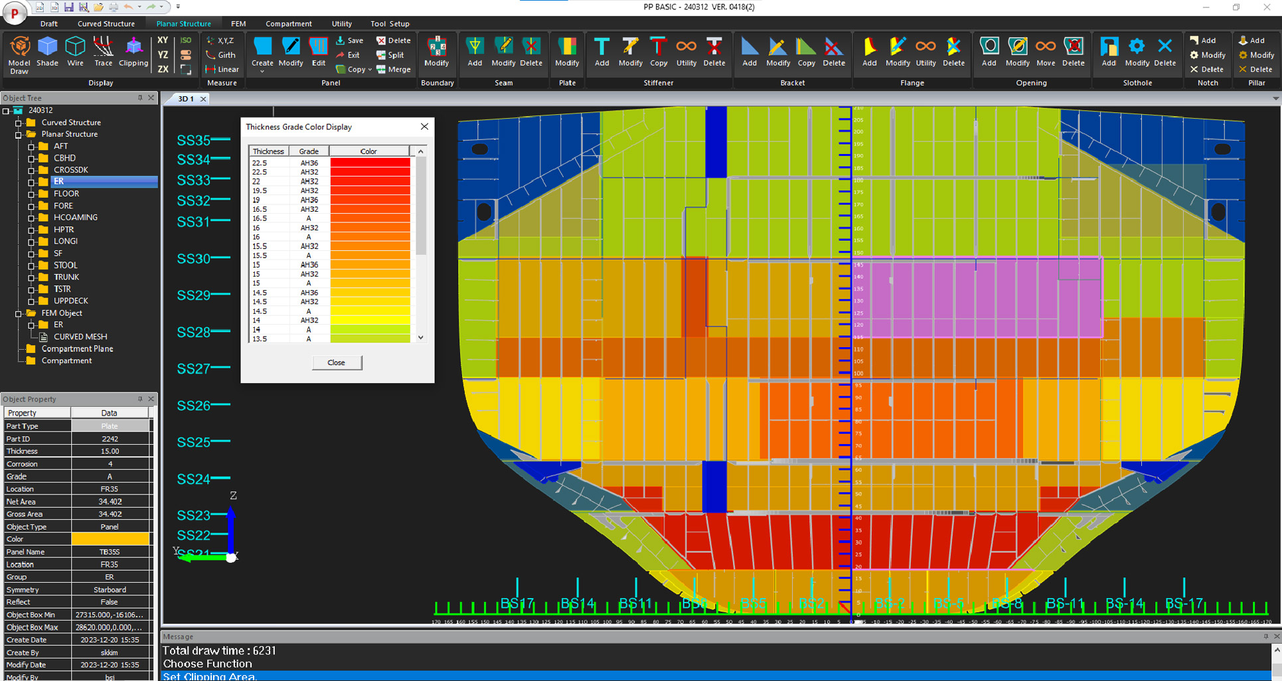Switch to the ZX view plane
1282x681 pixels.
(x=163, y=69)
